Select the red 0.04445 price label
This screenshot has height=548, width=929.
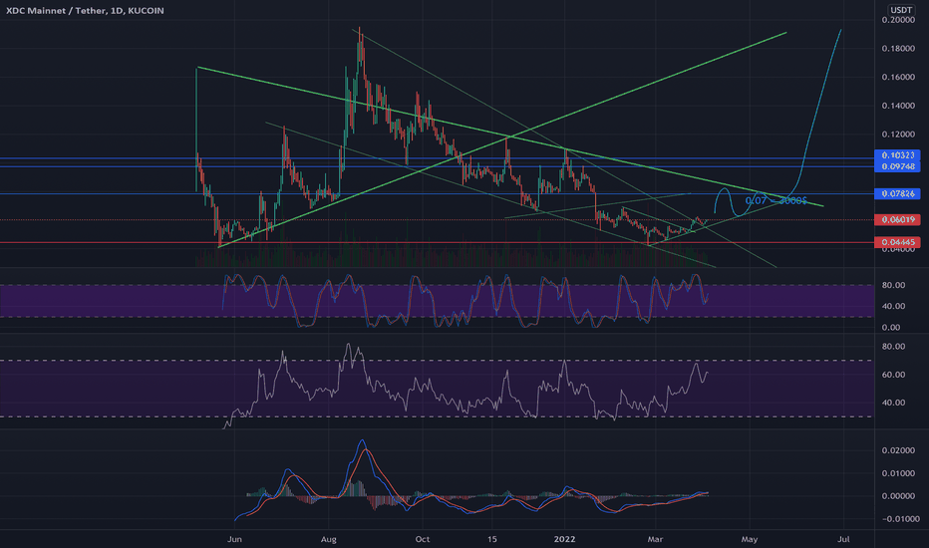[897, 242]
